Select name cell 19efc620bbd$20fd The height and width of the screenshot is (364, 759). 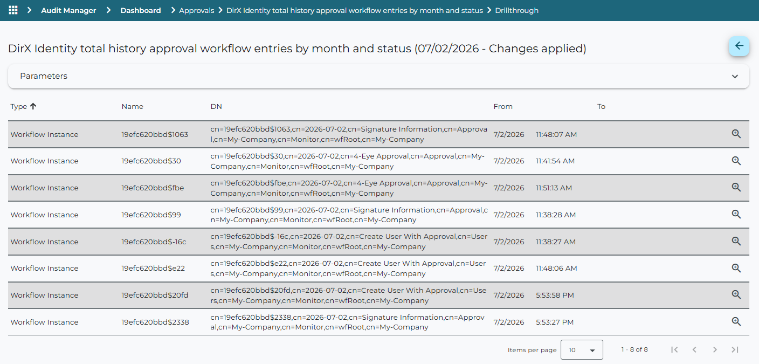(x=155, y=295)
